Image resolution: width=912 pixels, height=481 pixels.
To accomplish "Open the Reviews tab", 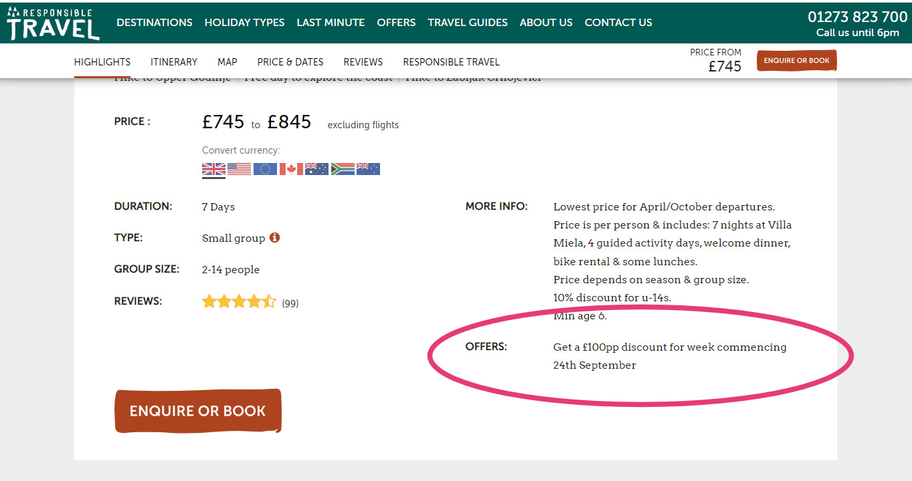I will tap(363, 61).
